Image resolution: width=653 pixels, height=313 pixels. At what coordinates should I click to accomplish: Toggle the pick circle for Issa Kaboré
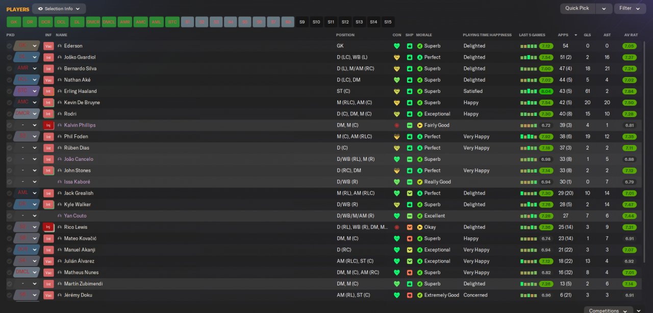pyautogui.click(x=9, y=182)
